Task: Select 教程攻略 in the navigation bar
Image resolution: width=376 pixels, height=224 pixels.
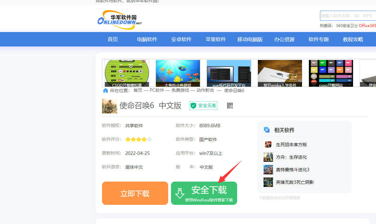Action: point(353,39)
